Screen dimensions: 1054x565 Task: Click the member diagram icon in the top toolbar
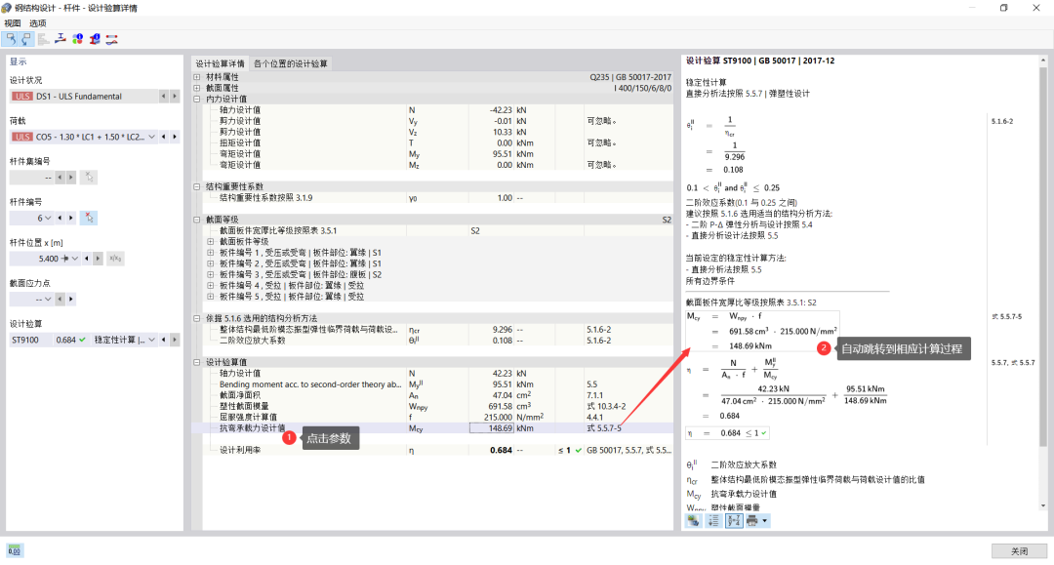[x=61, y=39]
